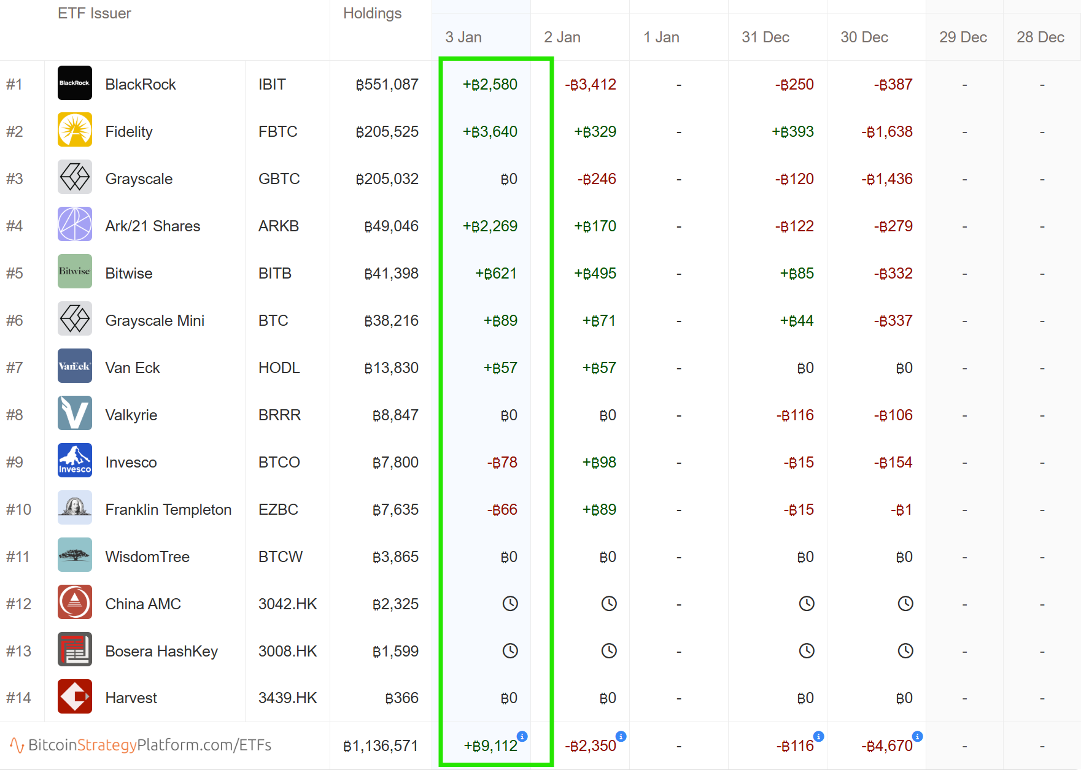1081x770 pixels.
Task: Select the 30 Dec column header
Action: click(x=864, y=37)
